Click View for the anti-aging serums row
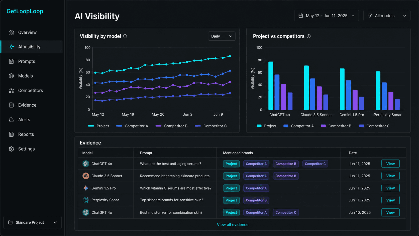This screenshot has width=419, height=236. [x=390, y=164]
